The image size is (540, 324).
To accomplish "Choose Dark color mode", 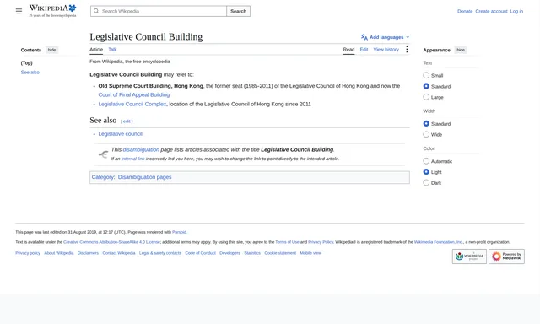I will [x=426, y=183].
